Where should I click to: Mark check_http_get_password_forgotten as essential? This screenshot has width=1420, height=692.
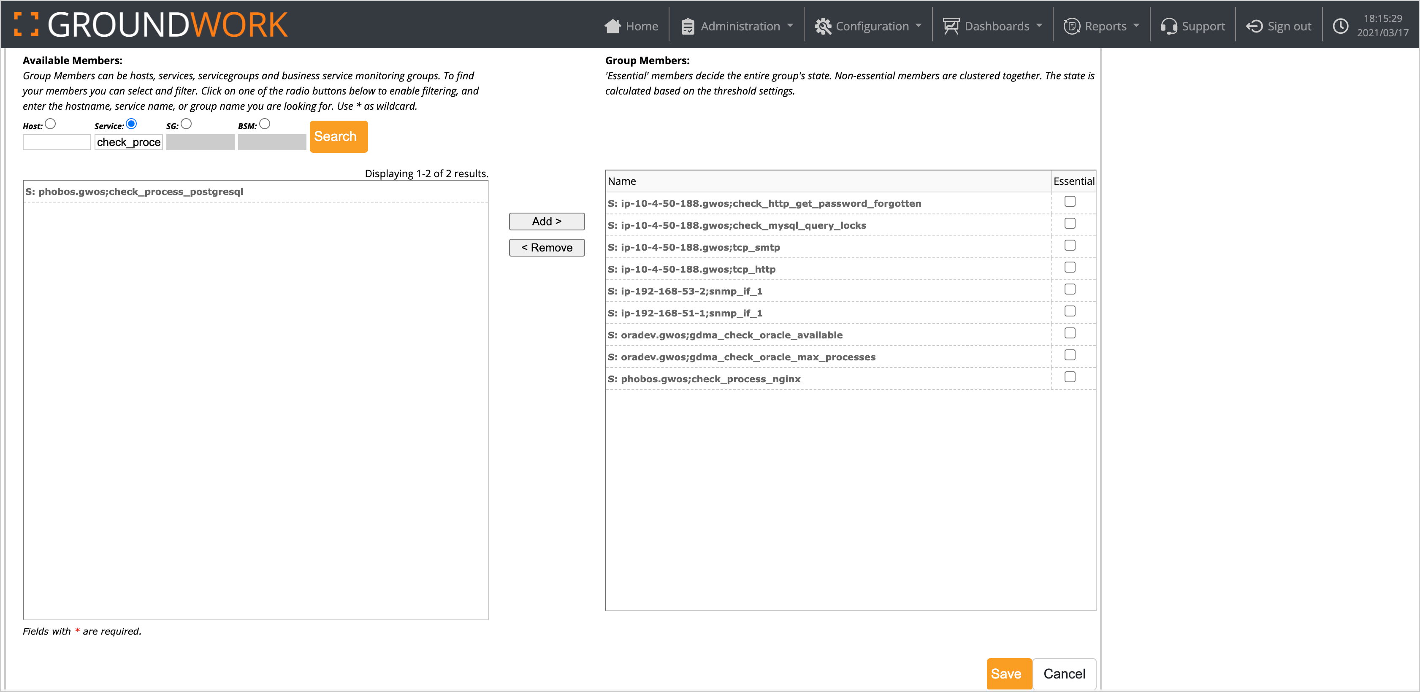tap(1069, 202)
